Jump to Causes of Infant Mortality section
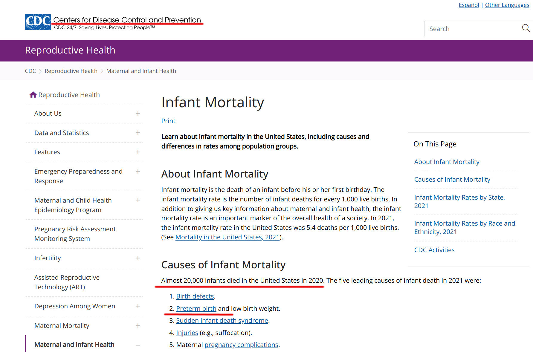Screen dimensions: 533x352 pyautogui.click(x=452, y=179)
